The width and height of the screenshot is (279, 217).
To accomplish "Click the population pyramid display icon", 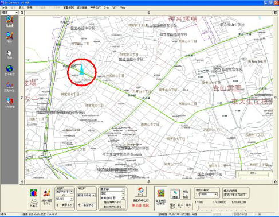I will coord(34,198).
